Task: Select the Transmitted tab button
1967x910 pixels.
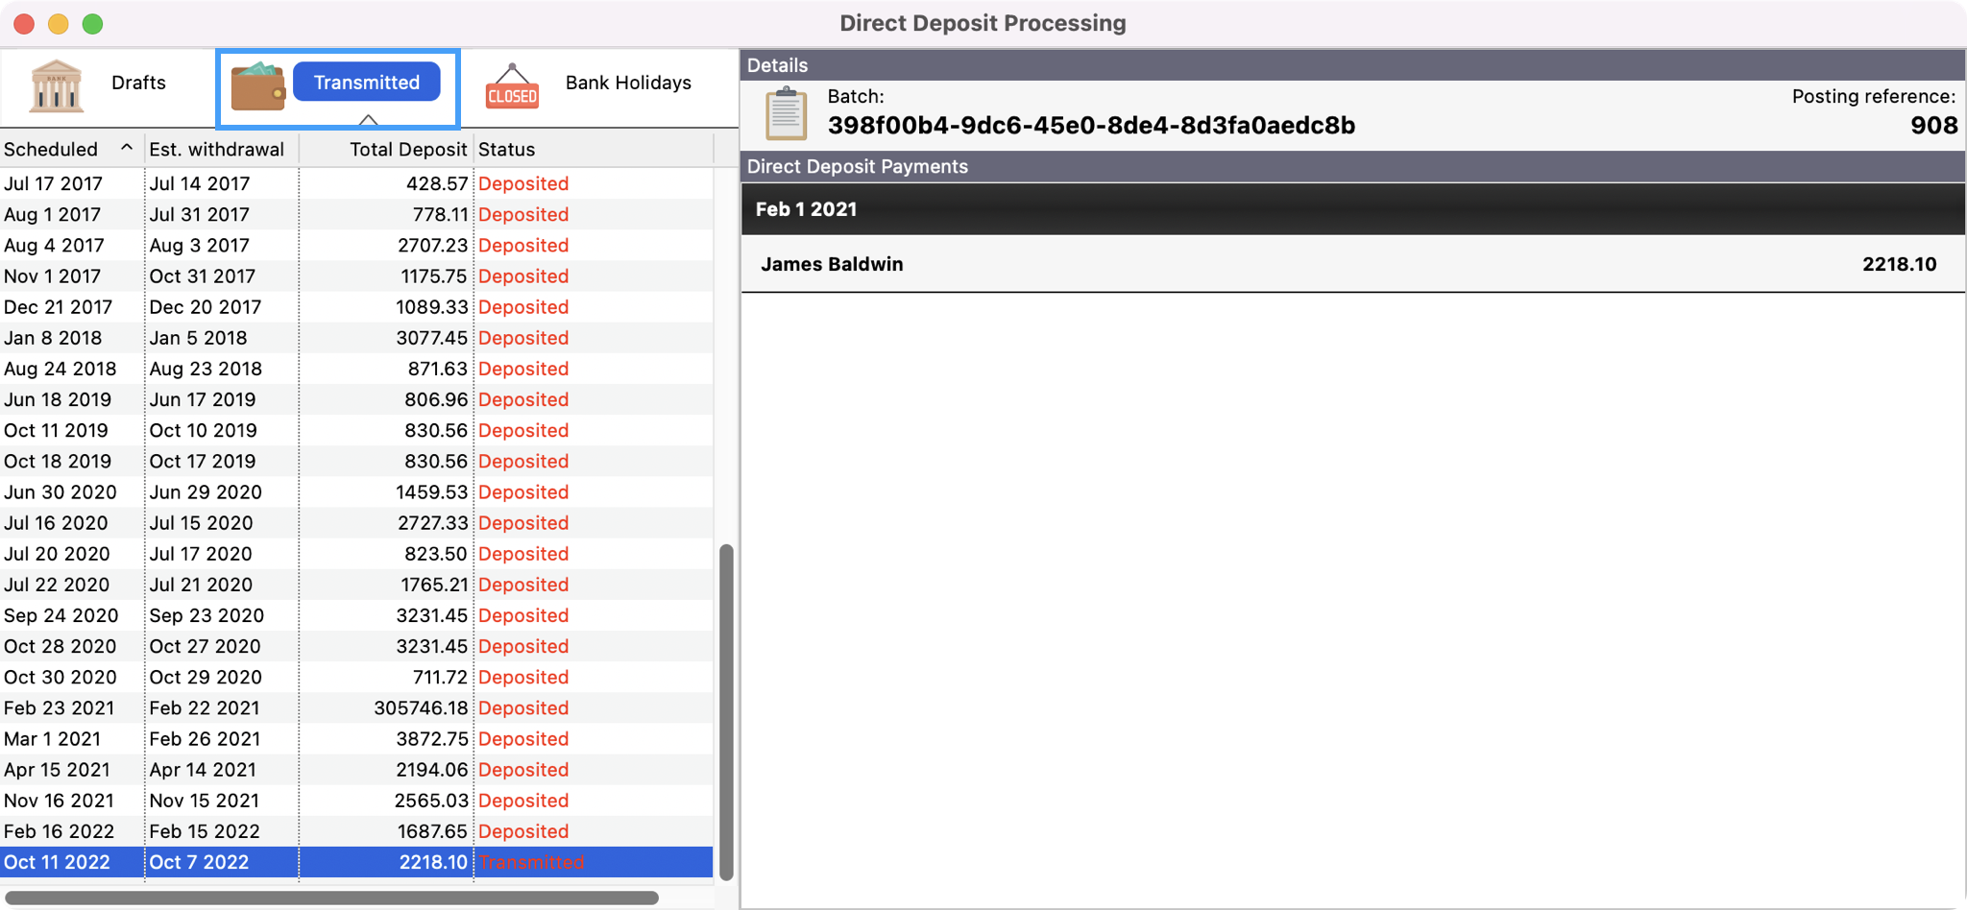Action: (x=366, y=83)
